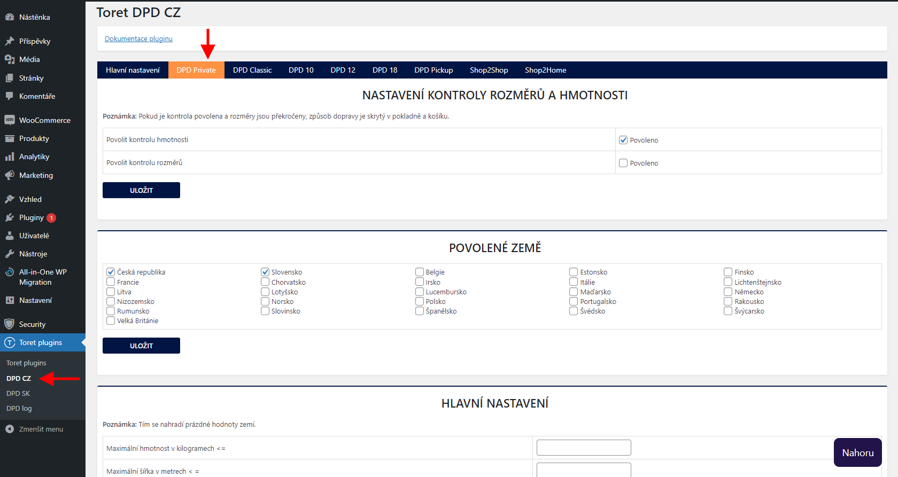
Task: Switch to the Shop2Home tab
Action: pyautogui.click(x=545, y=70)
